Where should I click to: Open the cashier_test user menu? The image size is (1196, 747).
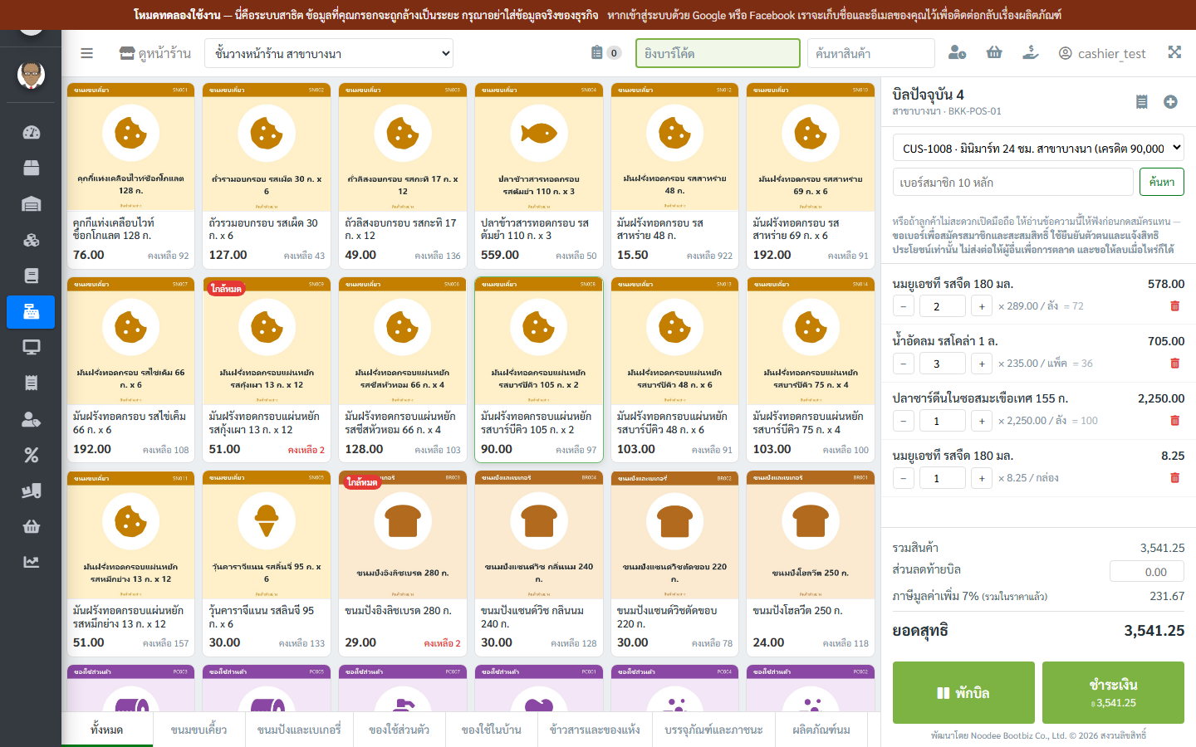point(1102,53)
